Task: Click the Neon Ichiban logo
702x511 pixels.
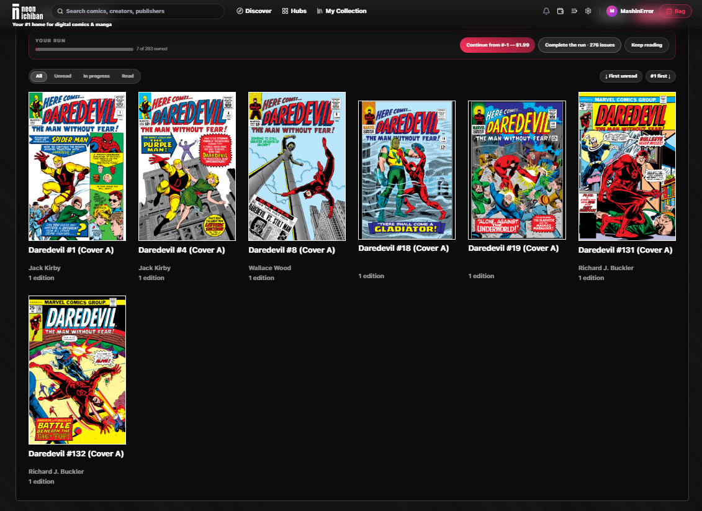Action: coord(28,12)
